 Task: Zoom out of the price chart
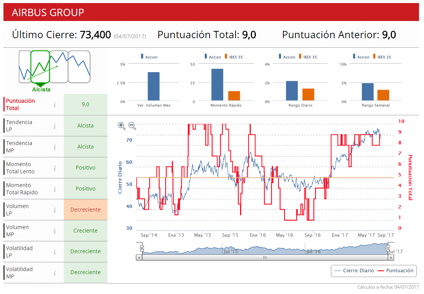132,126
